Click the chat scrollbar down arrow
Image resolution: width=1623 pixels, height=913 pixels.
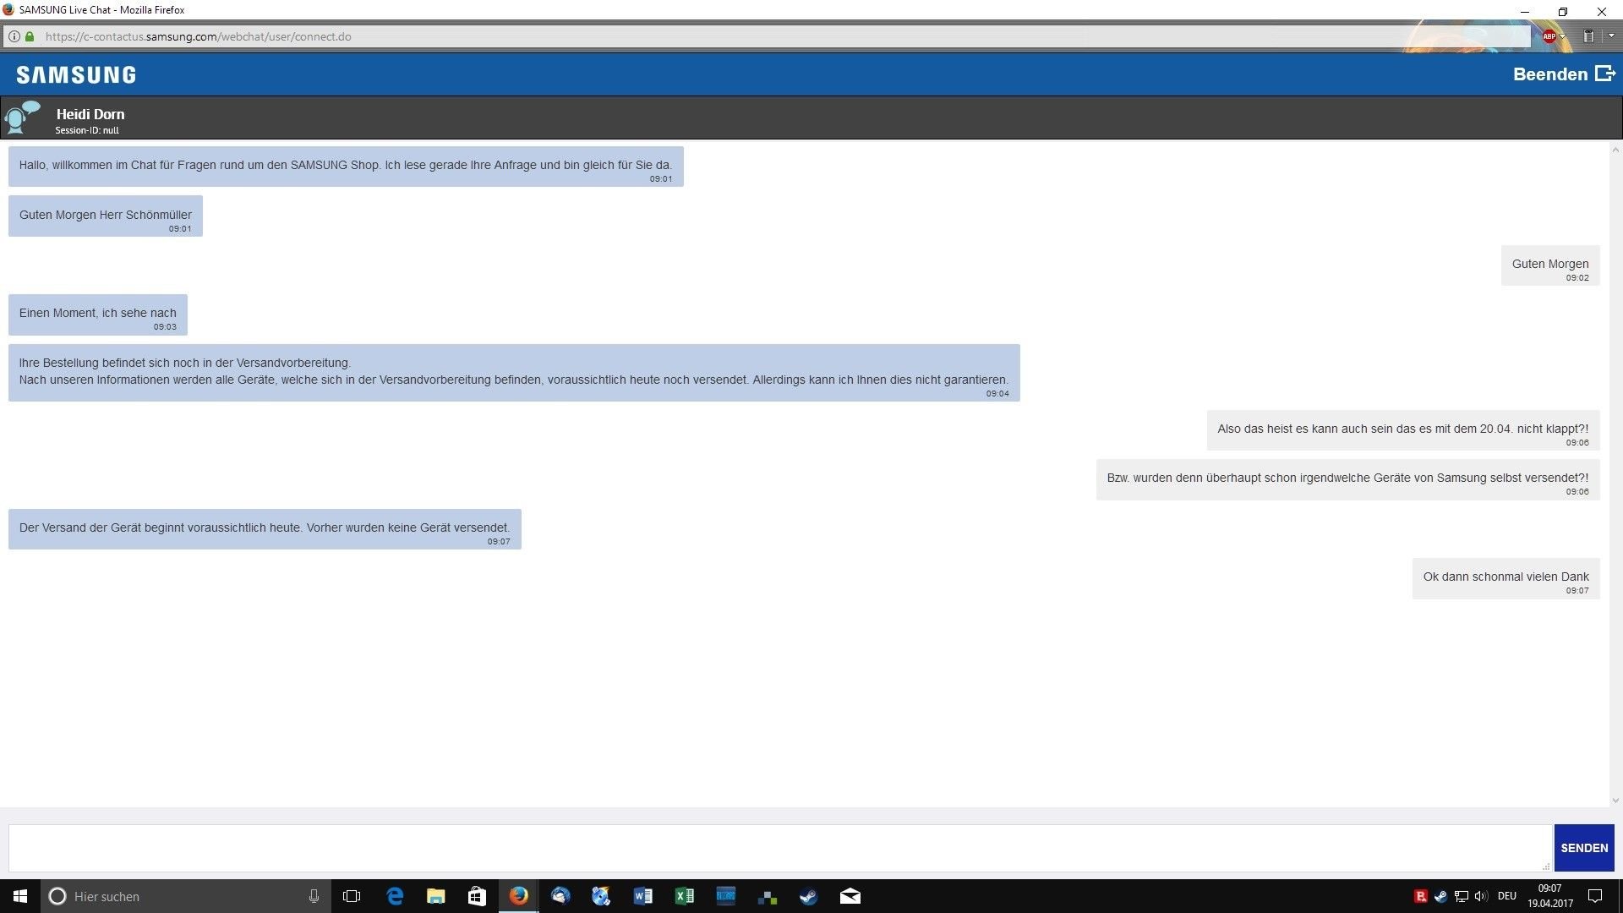pos(1615,800)
